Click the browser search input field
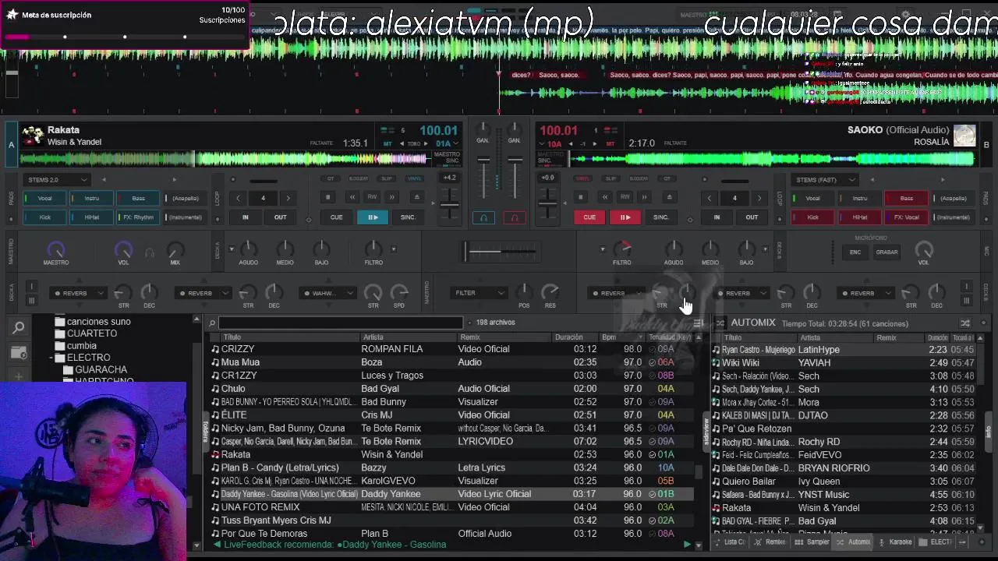998x561 pixels. click(341, 323)
